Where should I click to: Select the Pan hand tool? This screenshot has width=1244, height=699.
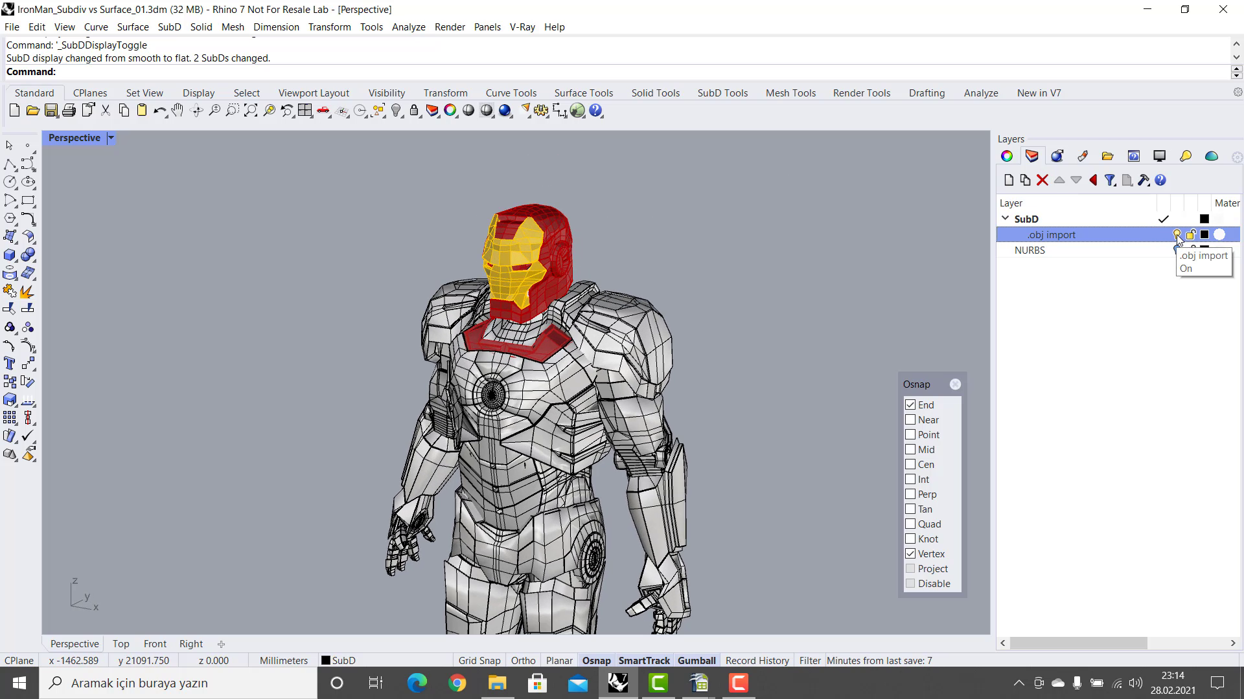click(177, 111)
